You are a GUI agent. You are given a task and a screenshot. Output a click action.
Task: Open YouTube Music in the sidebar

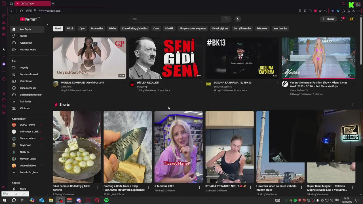pyautogui.click(x=27, y=50)
